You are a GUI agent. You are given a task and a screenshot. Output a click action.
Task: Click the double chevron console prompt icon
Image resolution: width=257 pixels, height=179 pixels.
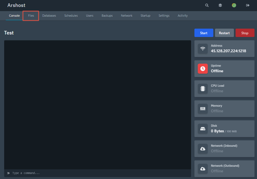pyautogui.click(x=8, y=173)
